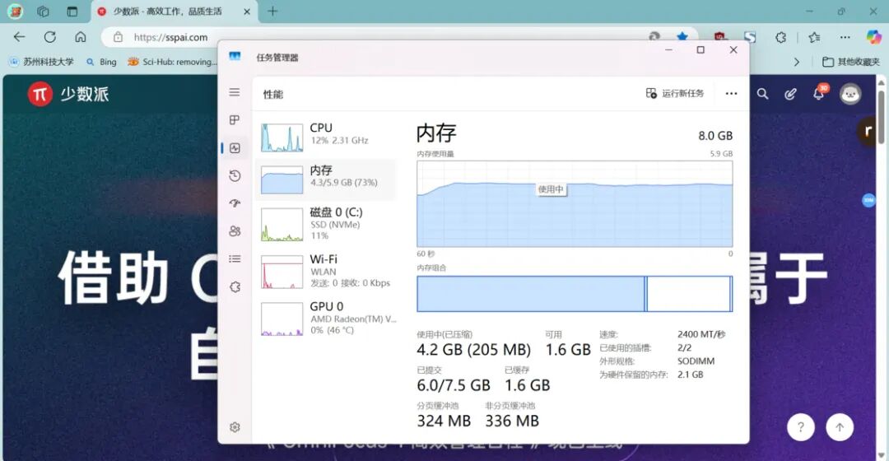Select the Wi-Fi performance entry

(x=326, y=271)
